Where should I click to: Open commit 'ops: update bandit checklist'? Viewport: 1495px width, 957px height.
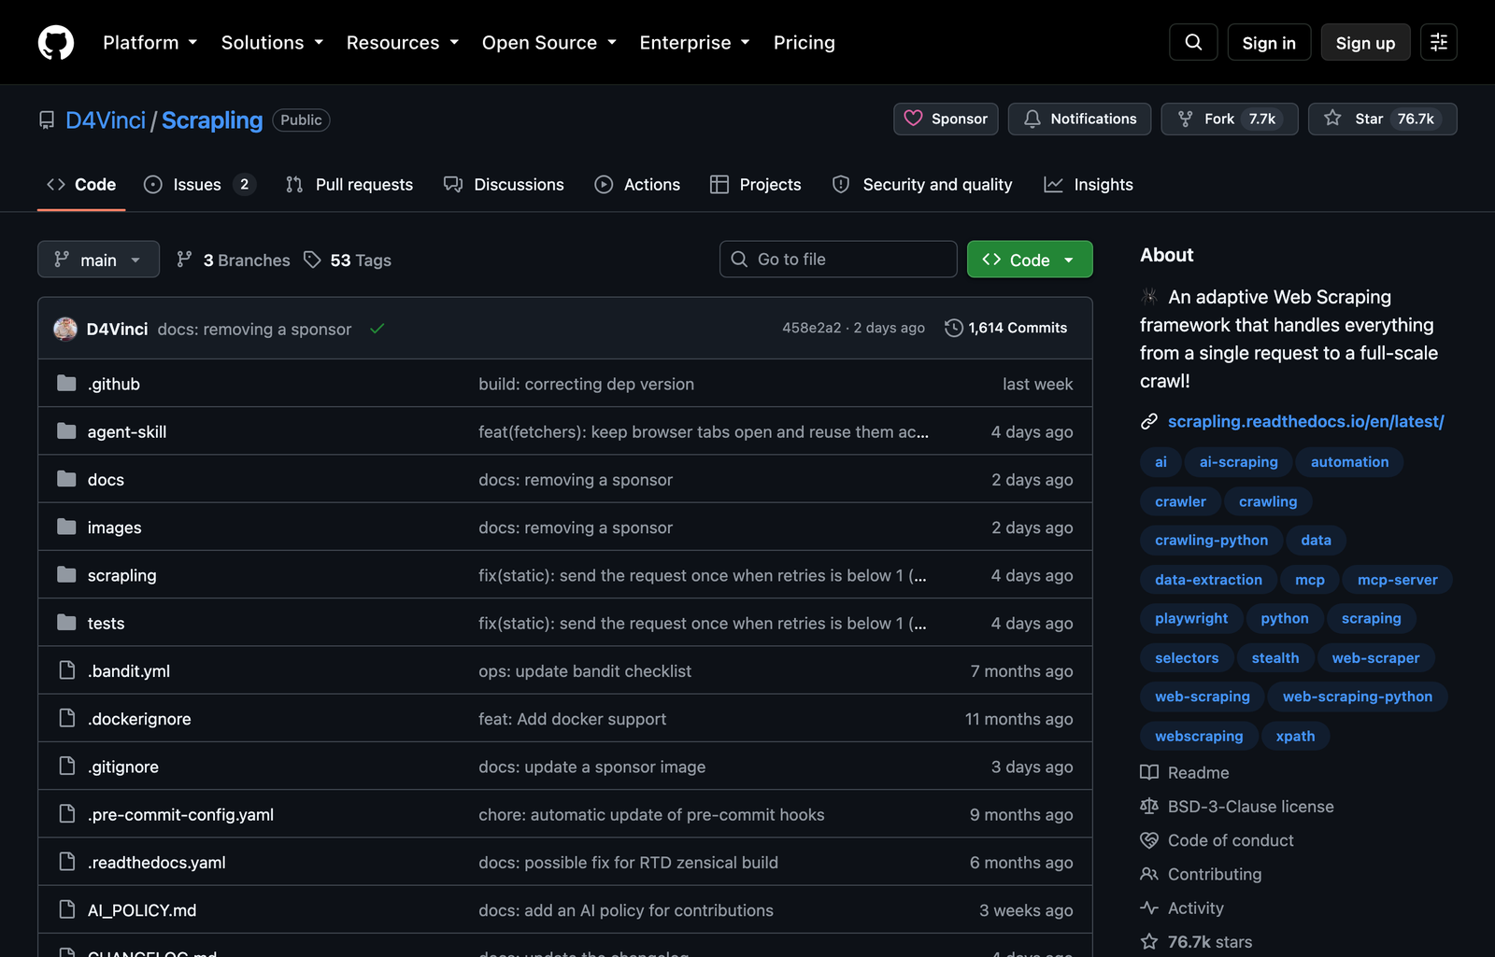click(585, 670)
